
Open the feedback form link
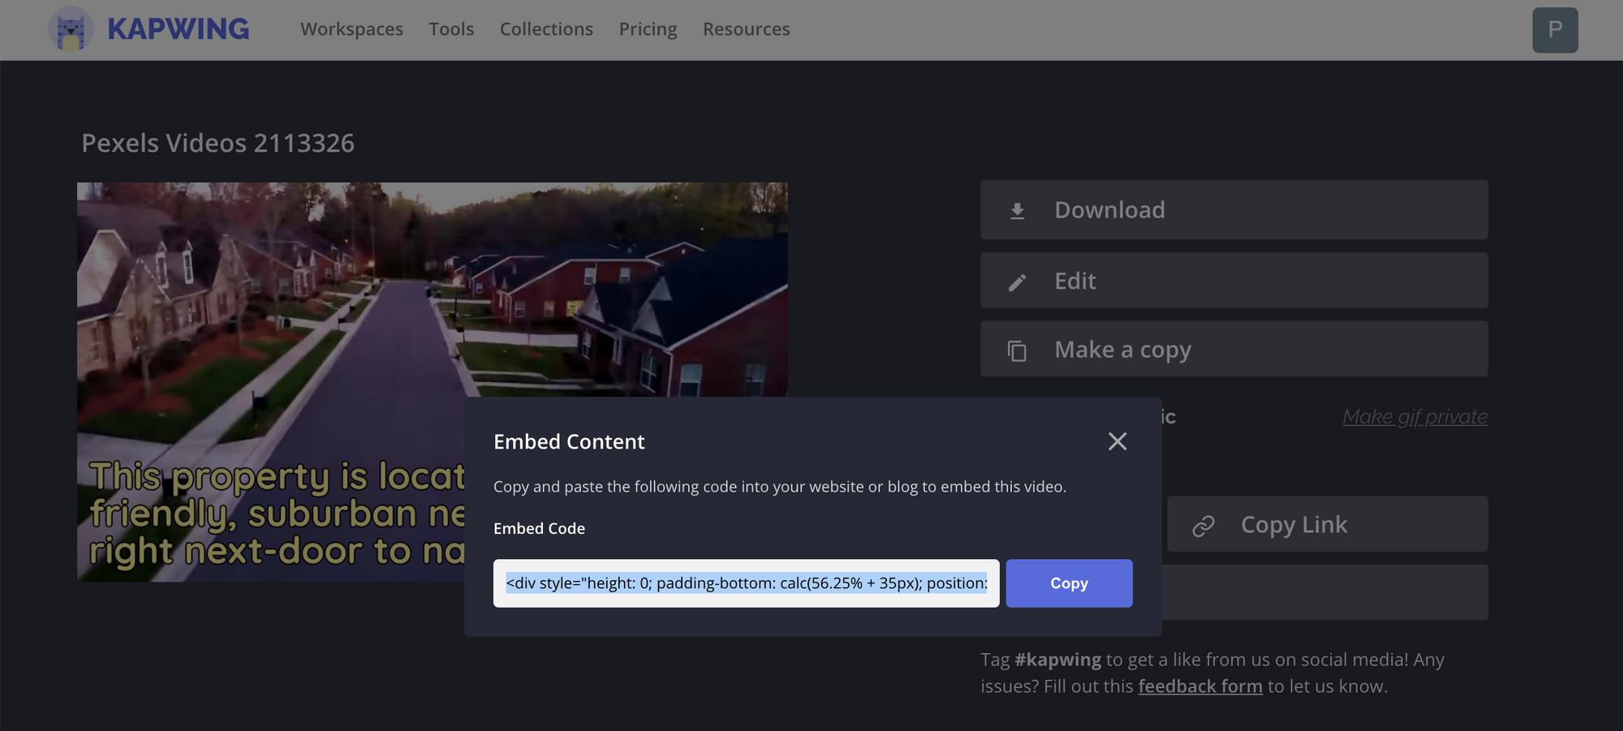1199,686
